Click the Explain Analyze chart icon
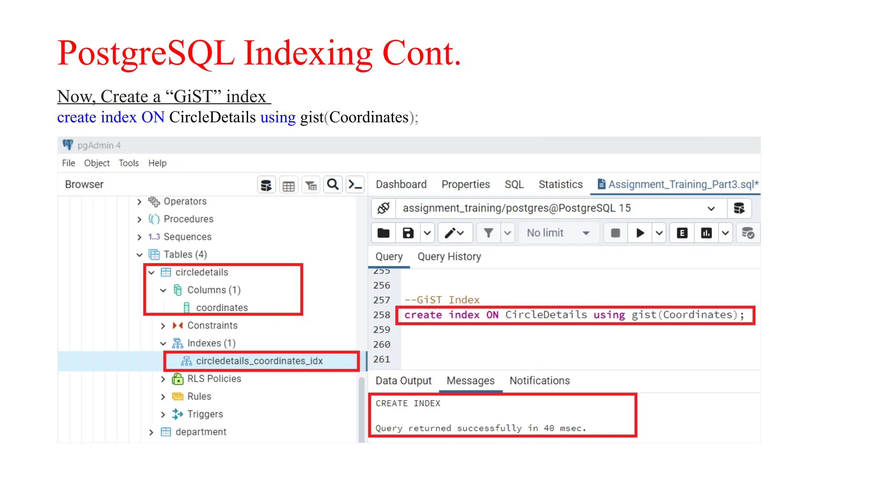This screenshot has width=876, height=493. click(707, 233)
